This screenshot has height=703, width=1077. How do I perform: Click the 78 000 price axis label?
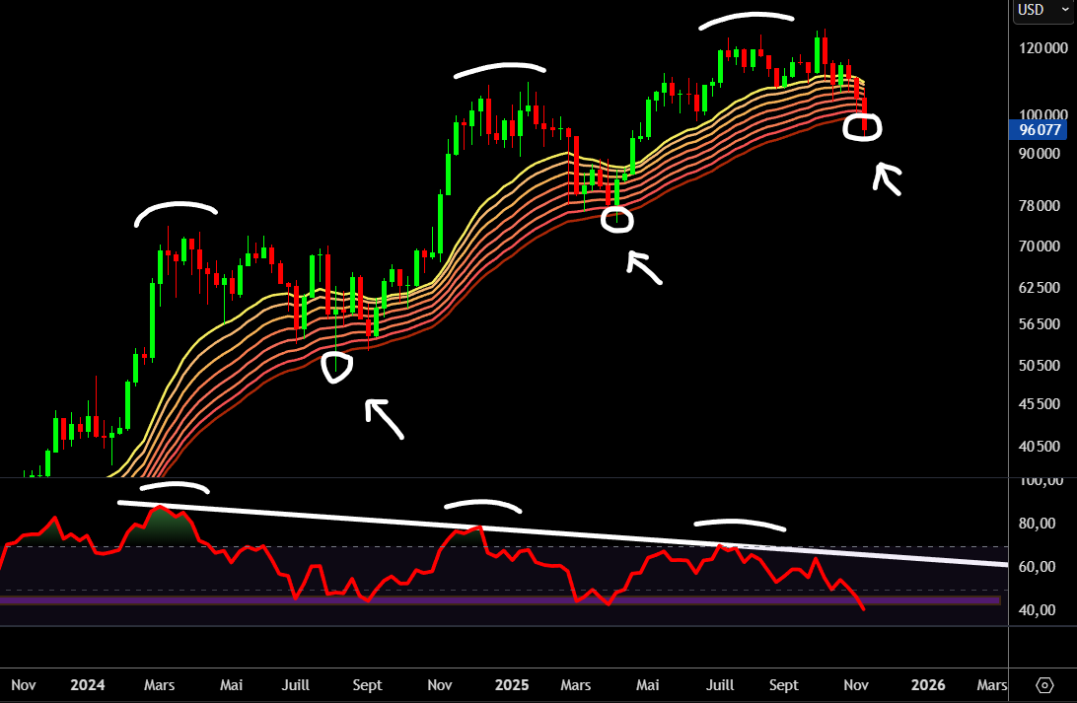(1040, 206)
